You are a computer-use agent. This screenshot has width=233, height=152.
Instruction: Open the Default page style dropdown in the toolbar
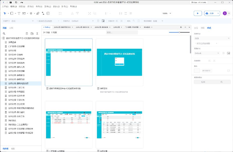click(82, 21)
